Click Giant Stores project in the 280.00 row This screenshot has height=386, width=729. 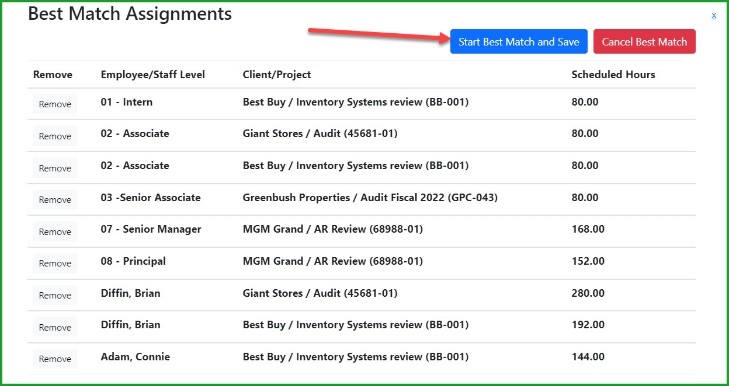[320, 293]
